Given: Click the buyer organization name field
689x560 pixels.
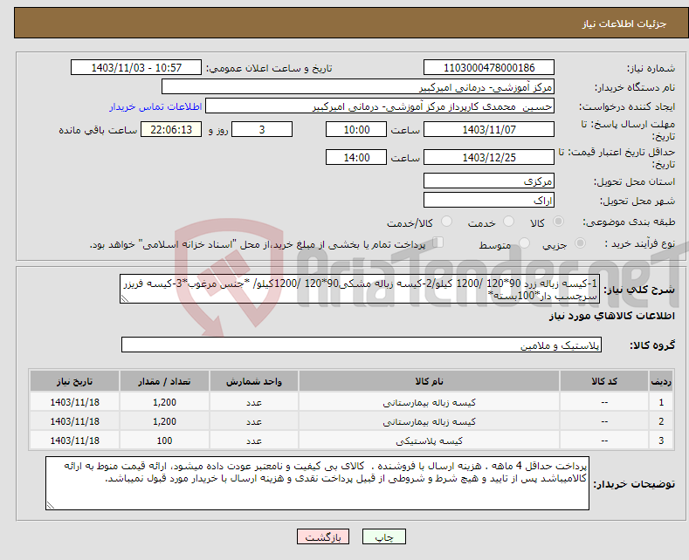Looking at the screenshot, I should click(x=358, y=87).
